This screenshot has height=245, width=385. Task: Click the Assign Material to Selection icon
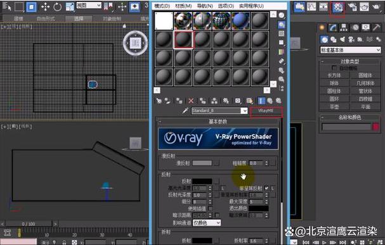coord(179,101)
